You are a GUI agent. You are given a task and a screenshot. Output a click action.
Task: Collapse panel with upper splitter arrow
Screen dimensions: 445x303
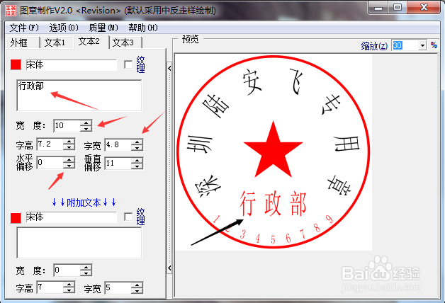click(169, 68)
